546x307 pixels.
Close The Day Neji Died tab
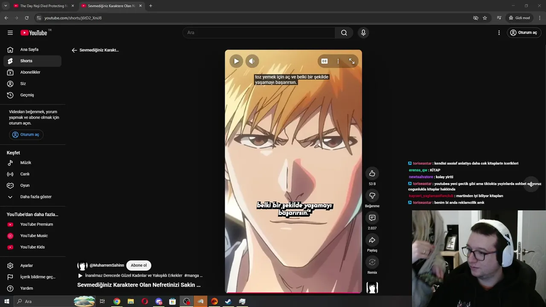pyautogui.click(x=73, y=6)
